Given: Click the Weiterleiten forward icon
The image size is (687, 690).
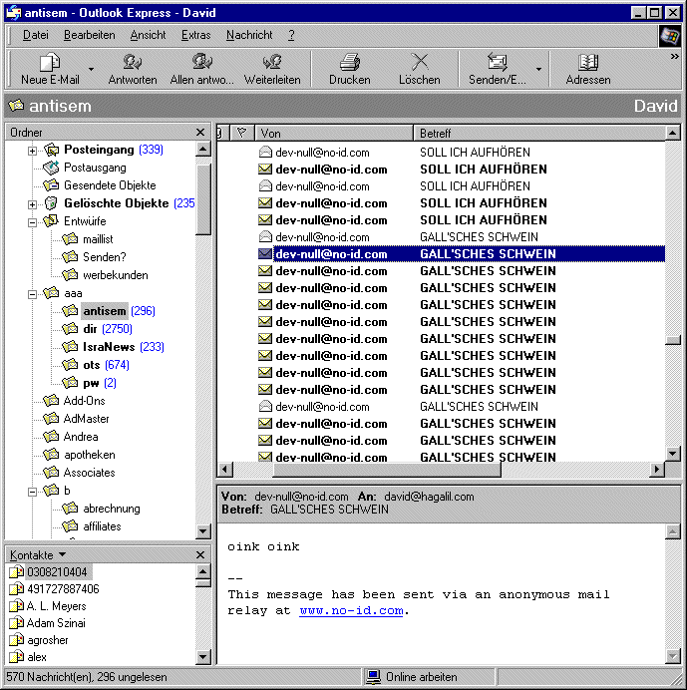Looking at the screenshot, I should coord(272,63).
